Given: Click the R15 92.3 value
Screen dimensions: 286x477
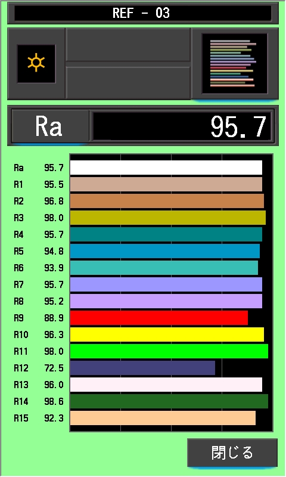Looking at the screenshot, I should pyautogui.click(x=54, y=419).
